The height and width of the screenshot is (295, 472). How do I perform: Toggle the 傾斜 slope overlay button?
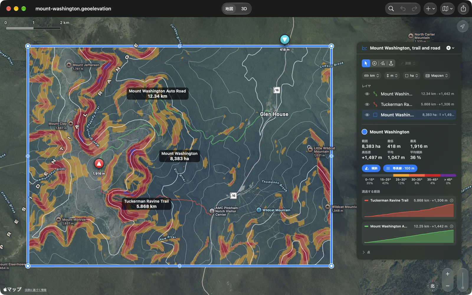(371, 168)
